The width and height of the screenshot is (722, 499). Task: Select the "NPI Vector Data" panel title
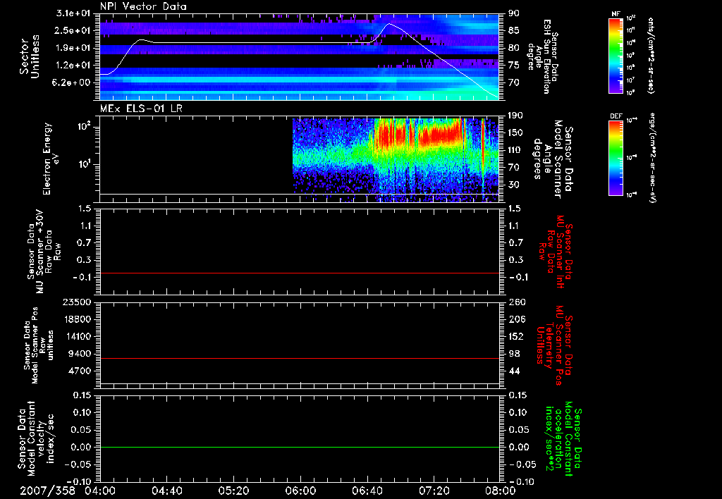144,6
